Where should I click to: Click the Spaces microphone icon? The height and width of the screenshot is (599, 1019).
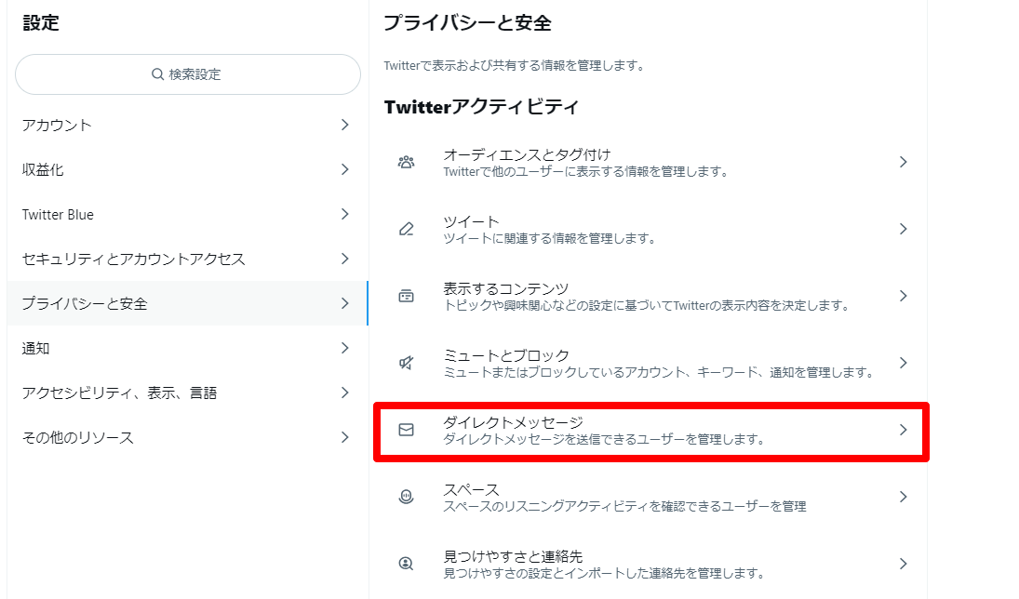pos(406,497)
